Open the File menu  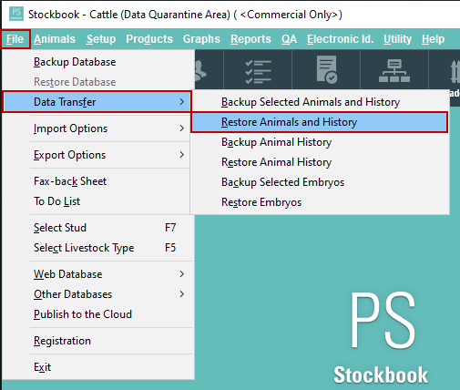(x=15, y=39)
